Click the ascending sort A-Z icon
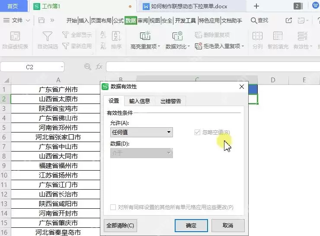Screen dimensions: 320x236 (103, 35)
